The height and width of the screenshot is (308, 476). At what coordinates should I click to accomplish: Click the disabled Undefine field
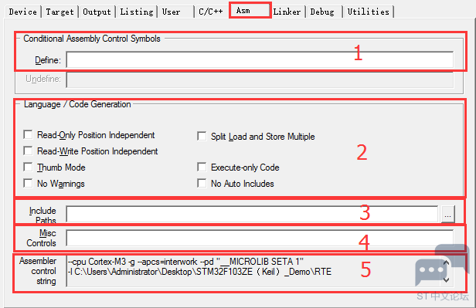(260, 80)
